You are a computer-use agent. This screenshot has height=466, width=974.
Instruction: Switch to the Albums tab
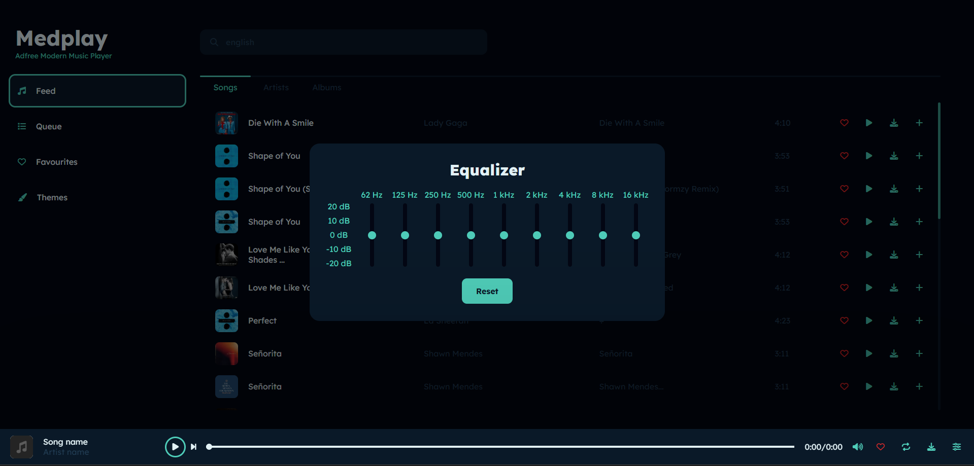click(x=326, y=87)
